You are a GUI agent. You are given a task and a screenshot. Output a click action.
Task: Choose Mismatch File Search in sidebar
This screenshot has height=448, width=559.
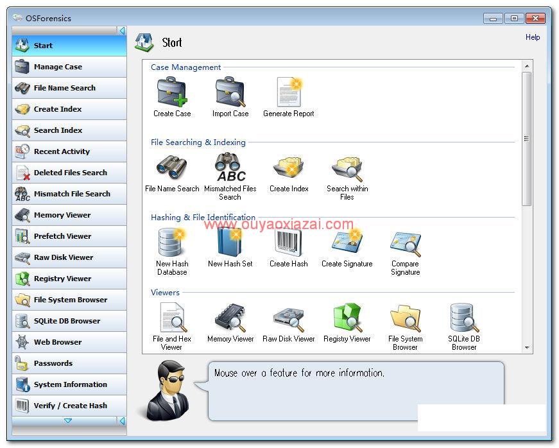point(69,194)
